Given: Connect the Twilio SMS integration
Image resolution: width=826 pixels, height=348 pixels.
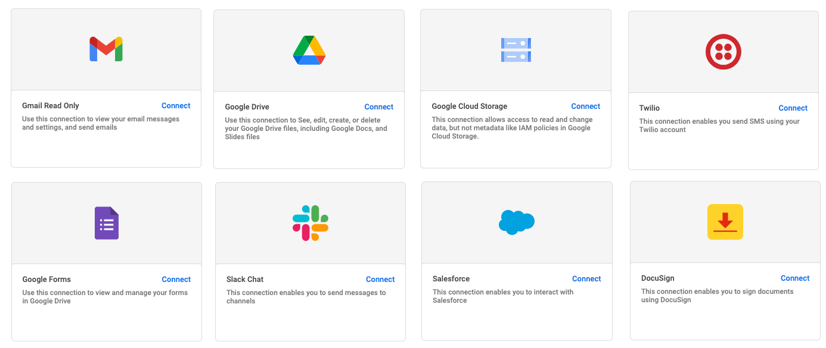Looking at the screenshot, I should tap(793, 108).
